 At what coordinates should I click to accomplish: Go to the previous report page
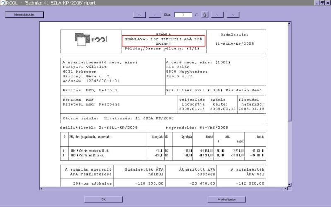click(154, 14)
